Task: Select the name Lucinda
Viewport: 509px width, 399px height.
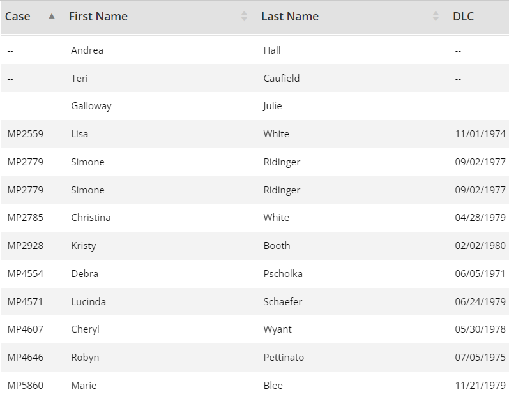Action: (x=89, y=302)
